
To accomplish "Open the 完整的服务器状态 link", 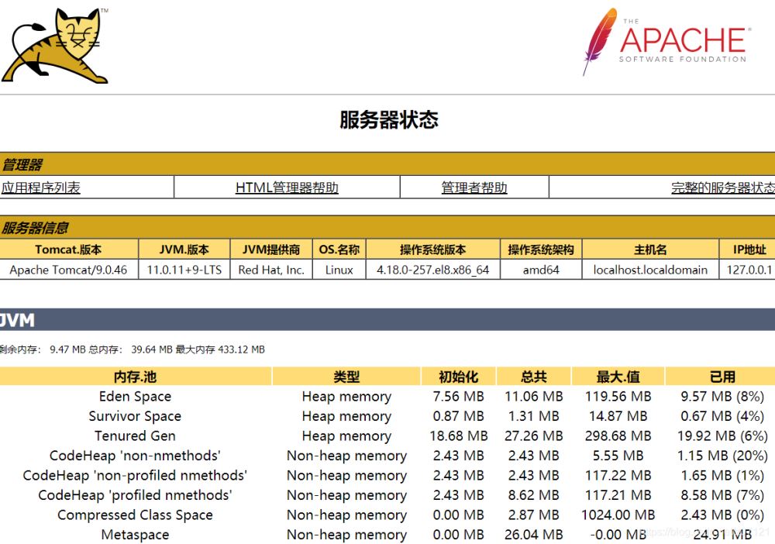I will [x=723, y=188].
